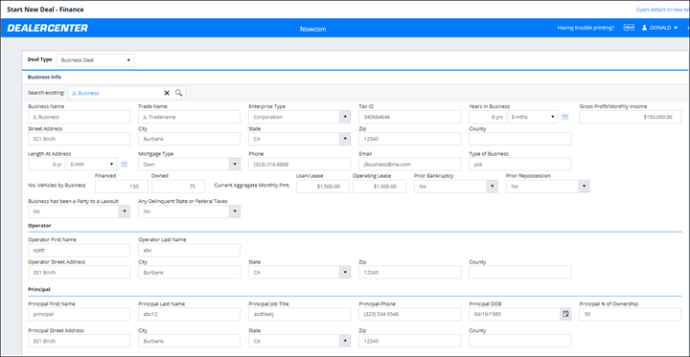Click the Nowcom header text
This screenshot has height=357, width=690.
(x=312, y=30)
